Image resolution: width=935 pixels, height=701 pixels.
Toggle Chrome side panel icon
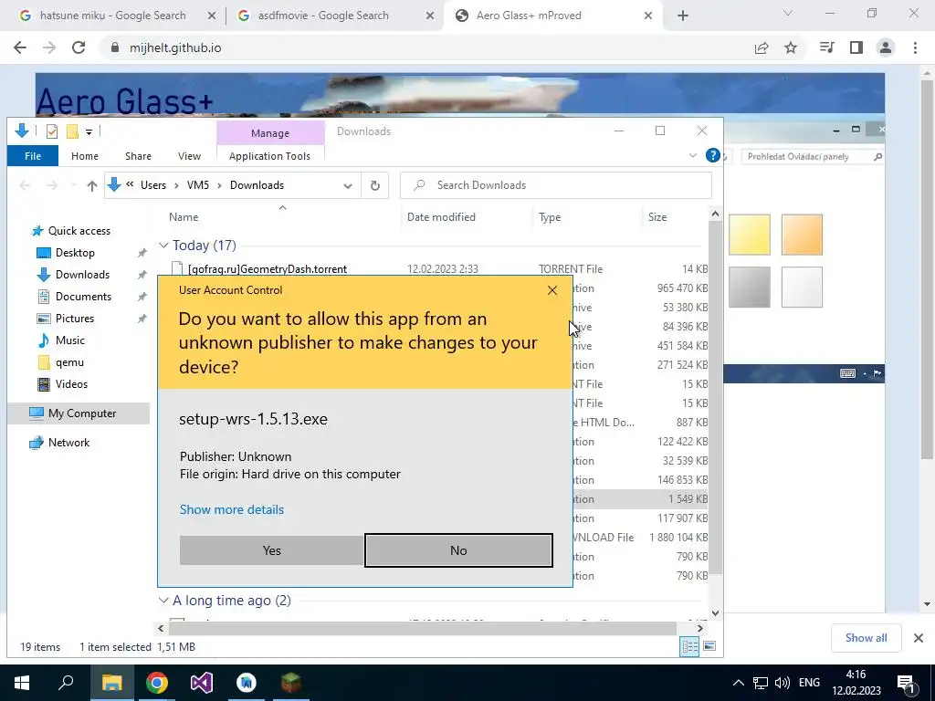click(856, 47)
